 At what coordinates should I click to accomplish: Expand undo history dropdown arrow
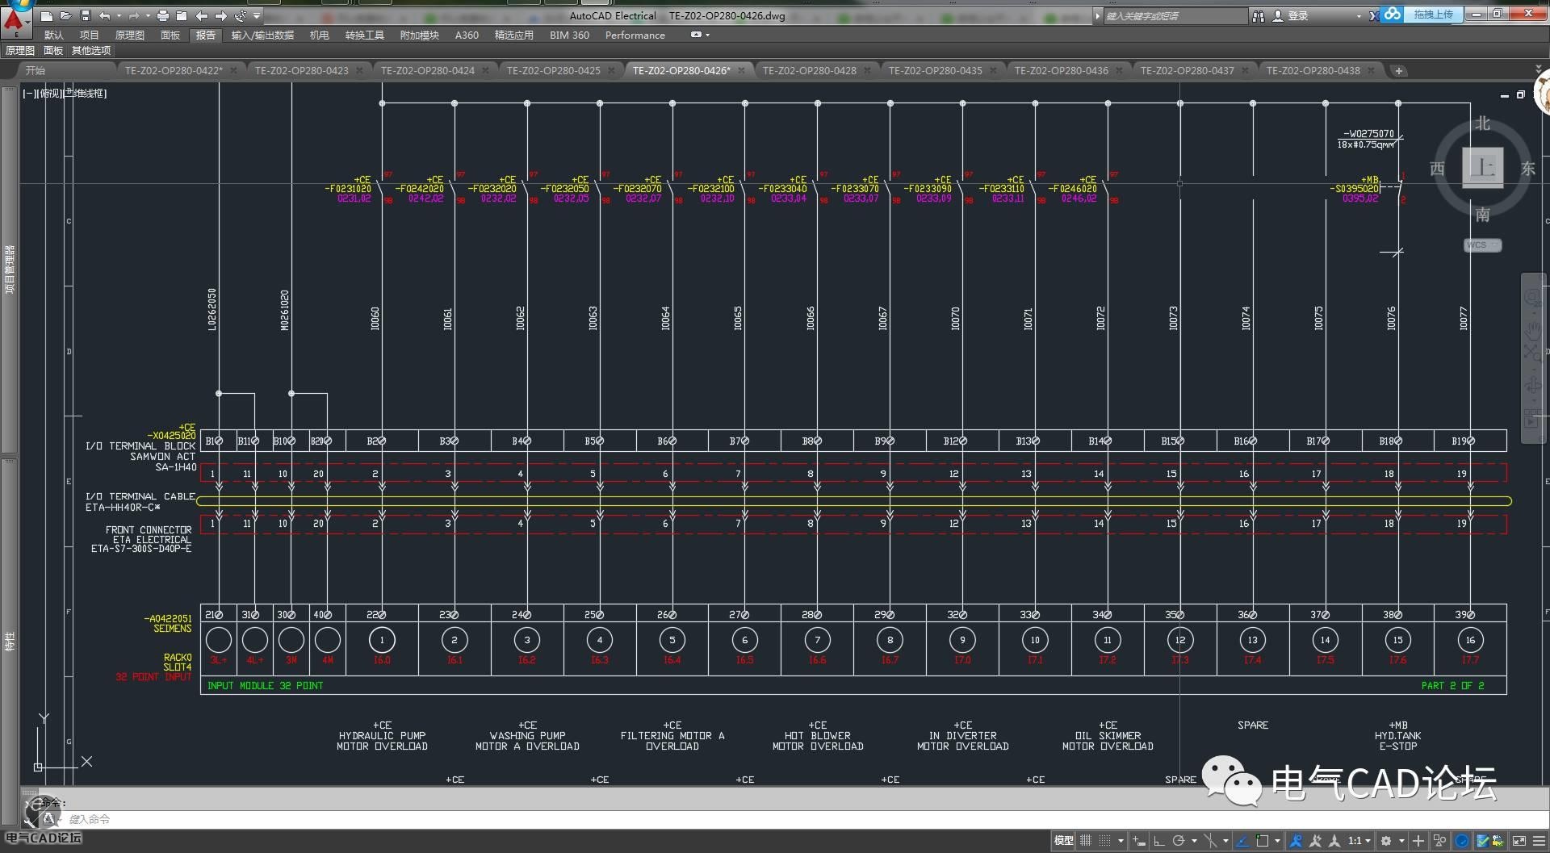click(x=119, y=15)
